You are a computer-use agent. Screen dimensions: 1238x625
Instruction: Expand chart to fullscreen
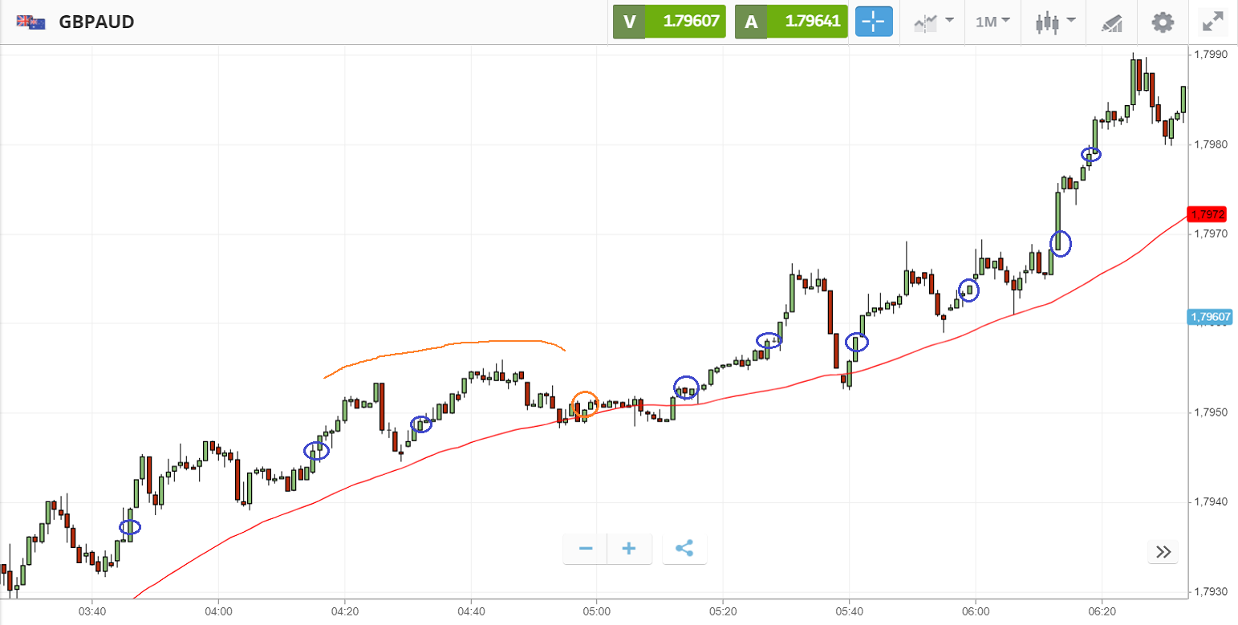pos(1212,22)
